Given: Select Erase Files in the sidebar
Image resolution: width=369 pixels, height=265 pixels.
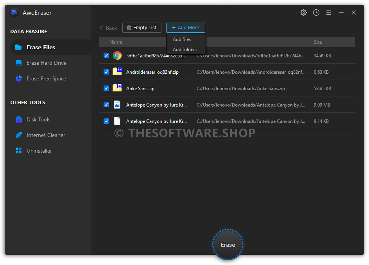Looking at the screenshot, I should [x=51, y=47].
